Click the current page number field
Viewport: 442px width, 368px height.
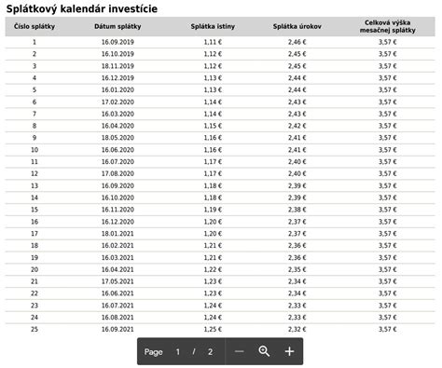(x=178, y=352)
